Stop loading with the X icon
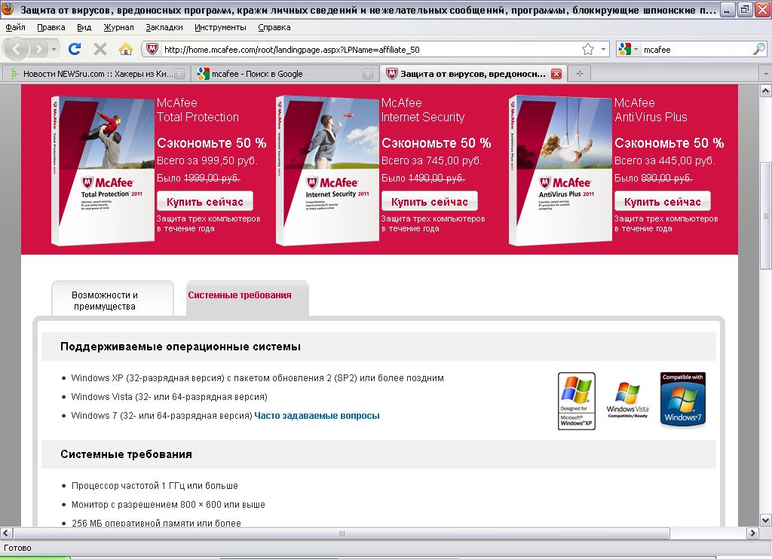 (100, 49)
